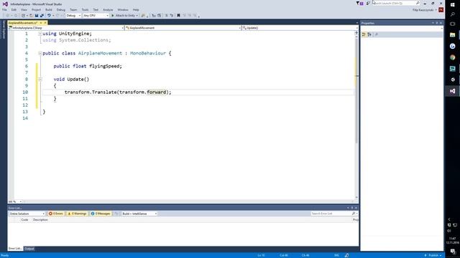Click the New Project toolbar icon
The image size is (460, 258).
[x=23, y=16]
